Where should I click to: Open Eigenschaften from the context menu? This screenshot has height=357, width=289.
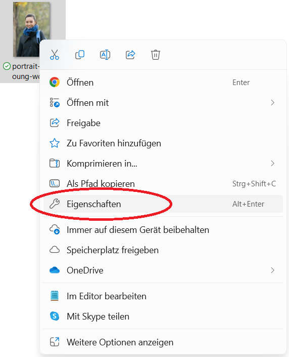[x=163, y=204]
